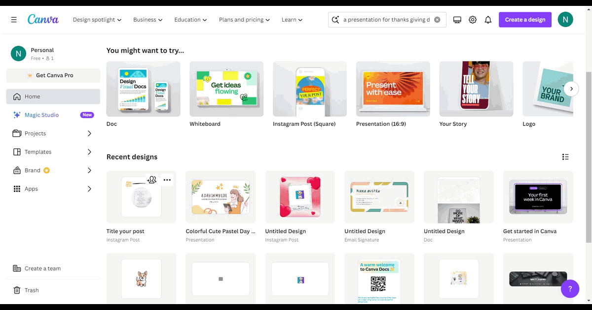The height and width of the screenshot is (310, 592).
Task: Expand the Brand chevron
Action: click(x=89, y=170)
